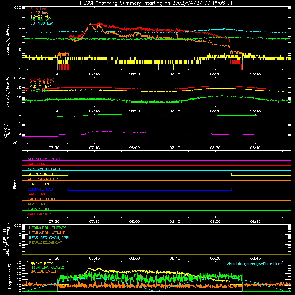Click 07:30 tick label under Flags panel
Image resolution: width=295 pixels, height=295 pixels.
coord(54,222)
